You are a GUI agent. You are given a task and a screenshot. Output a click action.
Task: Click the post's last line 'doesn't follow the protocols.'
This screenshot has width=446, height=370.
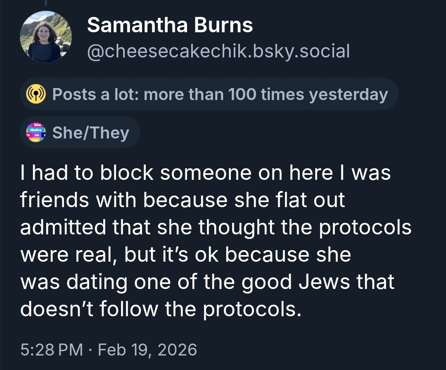click(x=159, y=309)
